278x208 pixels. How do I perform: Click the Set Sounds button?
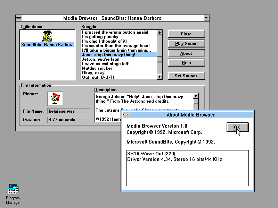pyautogui.click(x=186, y=76)
